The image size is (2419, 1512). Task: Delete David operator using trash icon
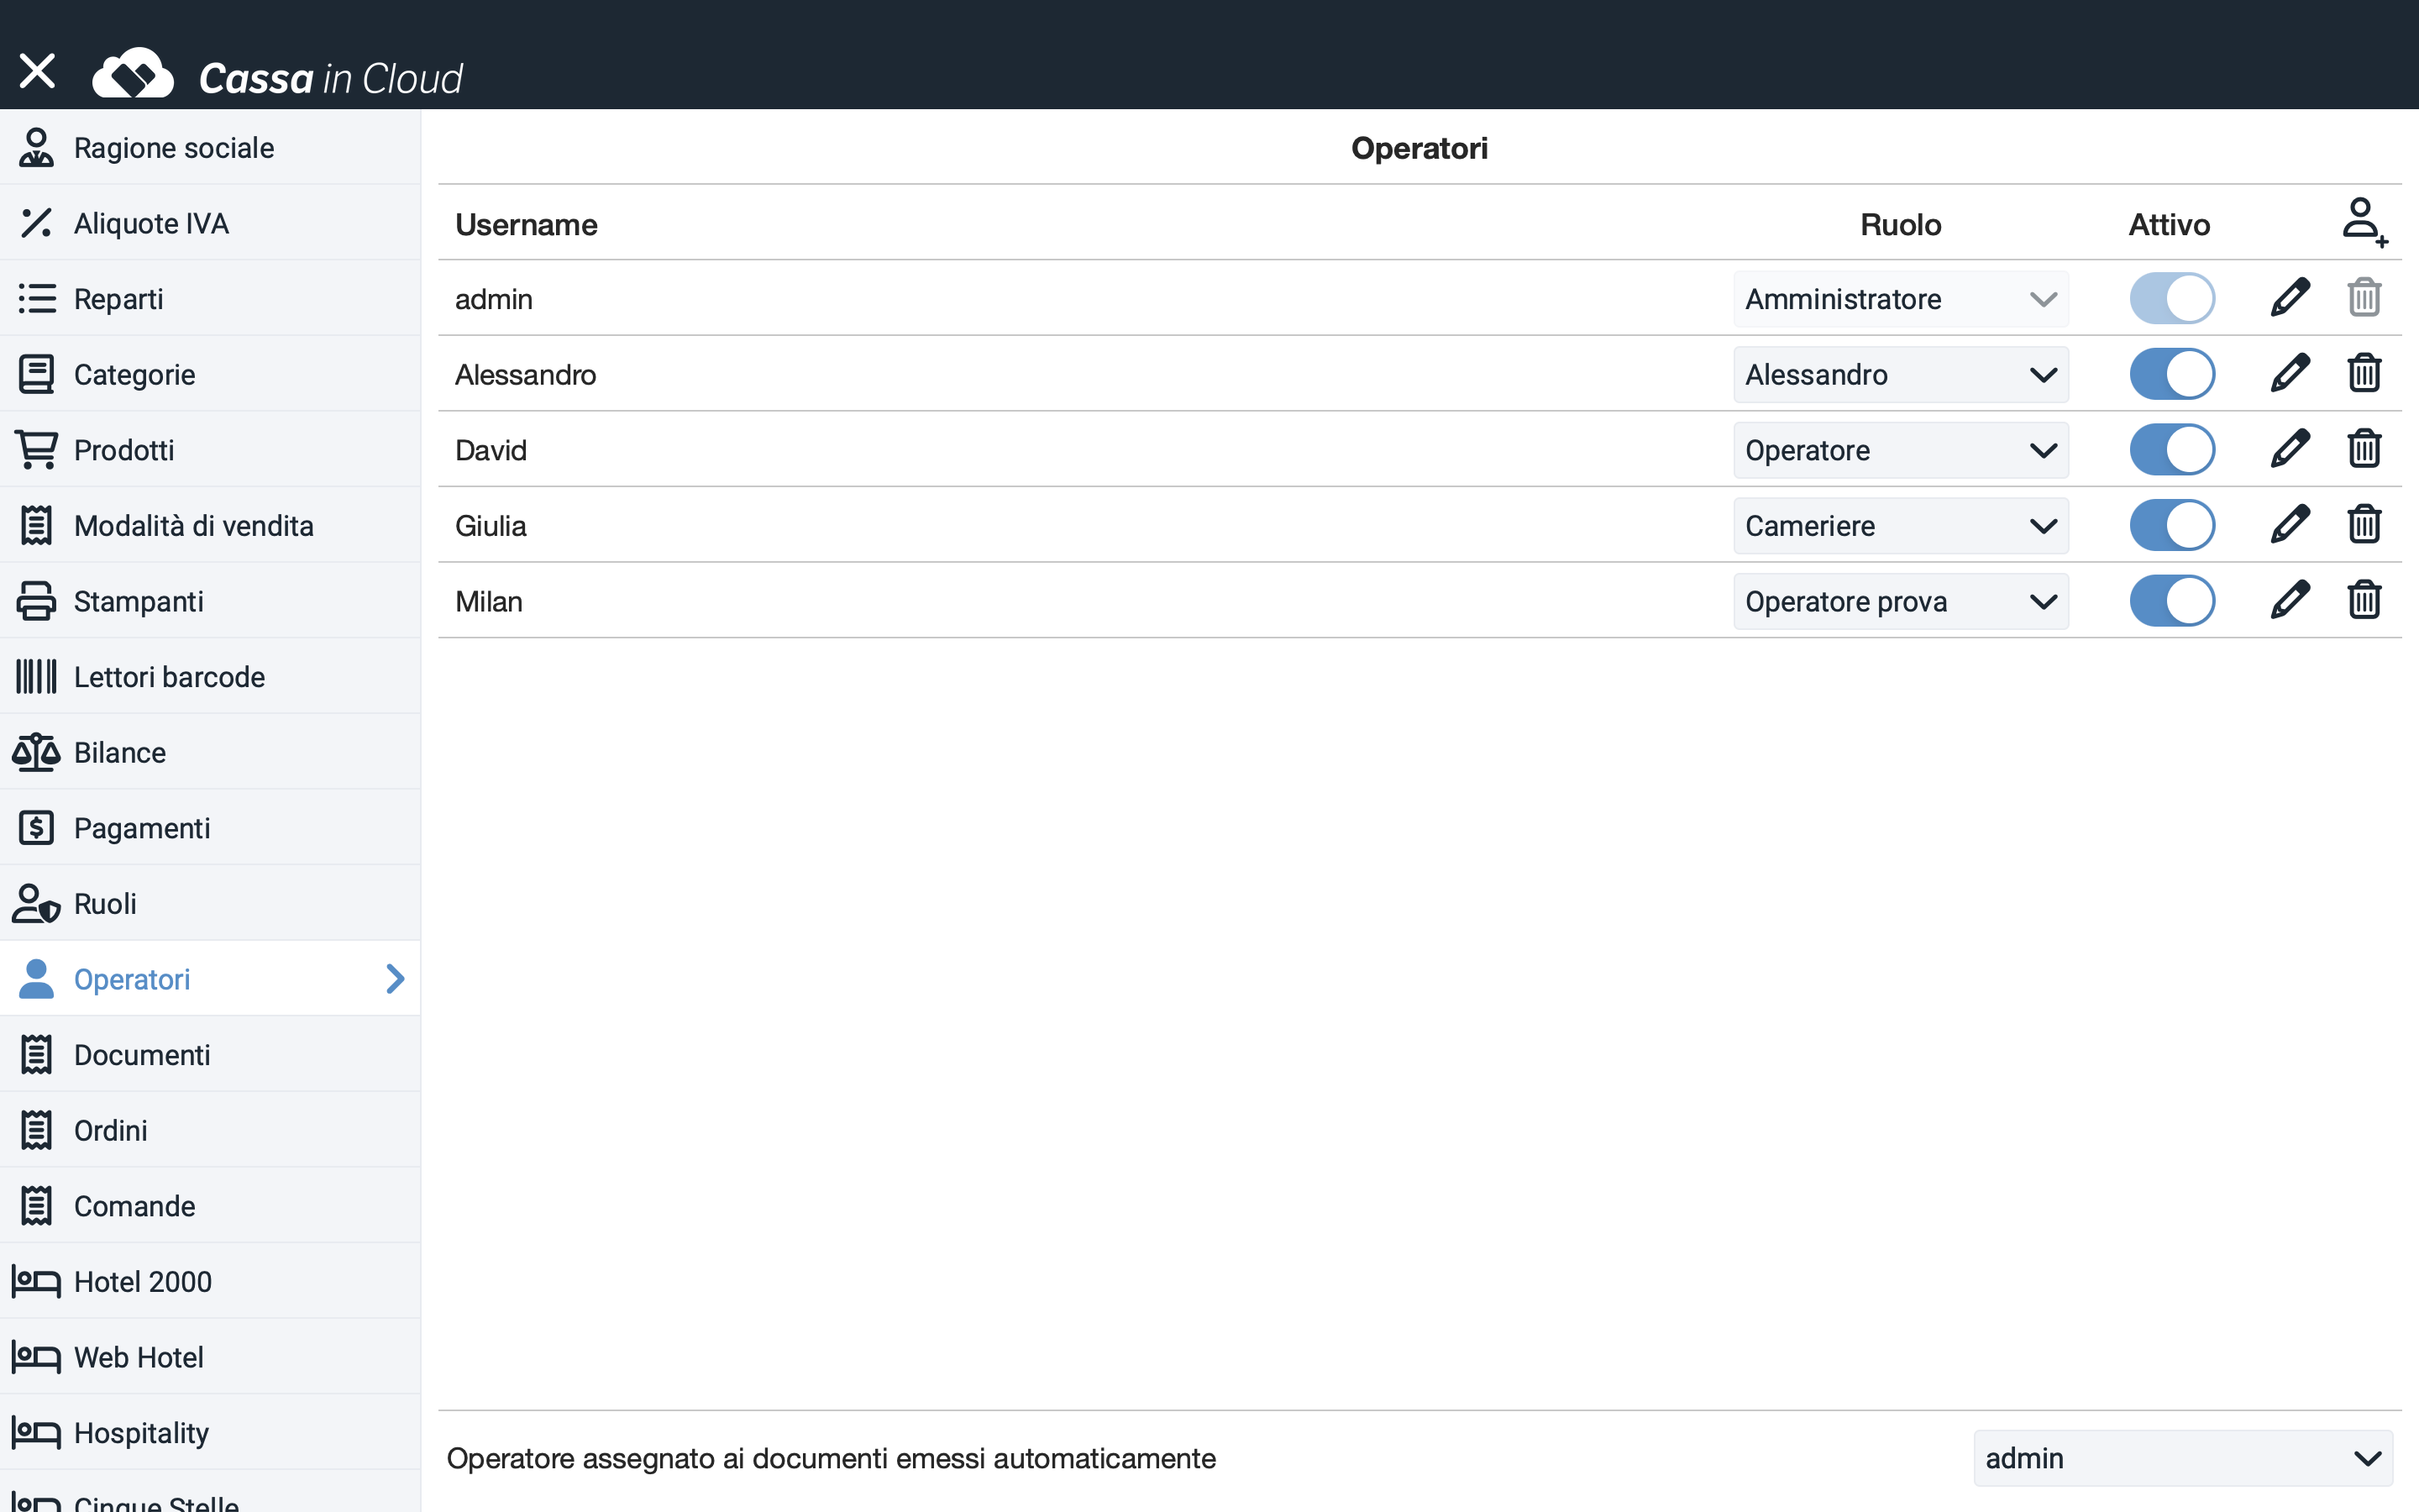point(2364,449)
